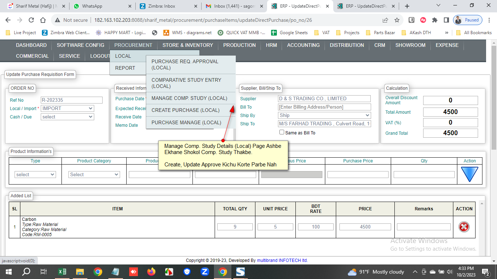Check the Same as Bill To checkbox
The image size is (497, 279).
coord(282,132)
